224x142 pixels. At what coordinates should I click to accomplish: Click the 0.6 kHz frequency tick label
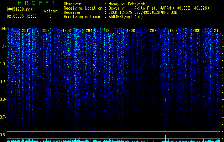point(3,135)
